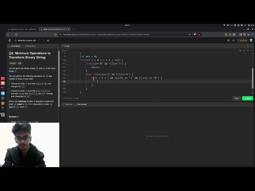Open Brave wallet icon in toolbar
255x191 pixels.
(x=244, y=35)
